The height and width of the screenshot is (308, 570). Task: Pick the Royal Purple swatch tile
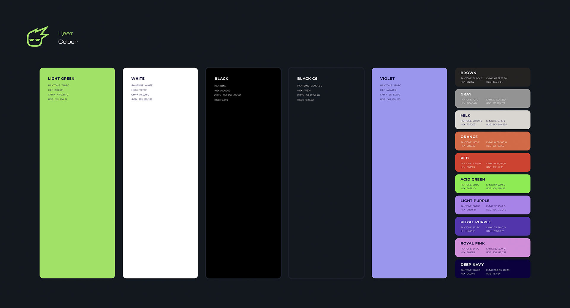(493, 226)
